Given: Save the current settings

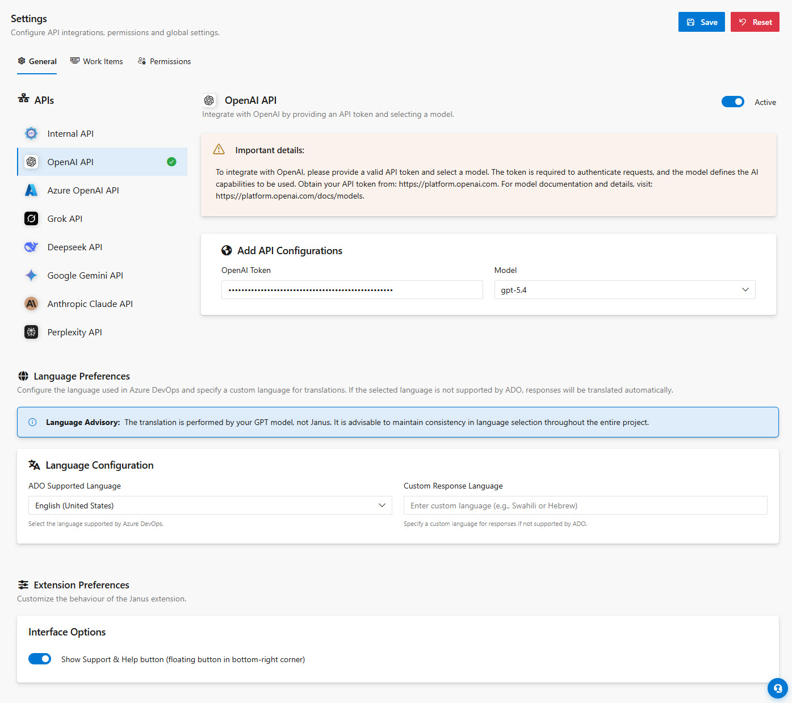Looking at the screenshot, I should [x=701, y=22].
